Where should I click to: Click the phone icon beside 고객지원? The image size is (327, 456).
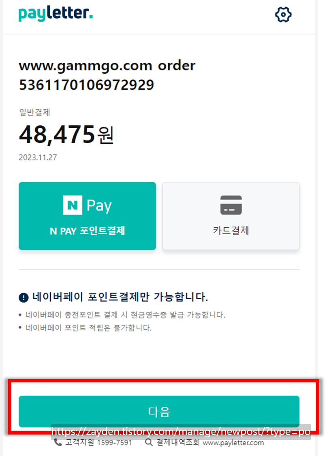(58, 443)
